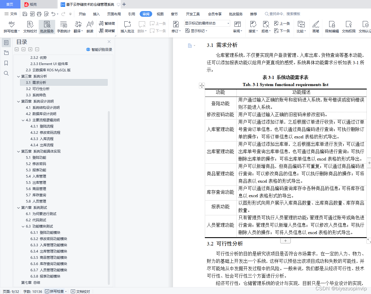Collapse chapter 第三章 系统分析 in outline

click(18, 76)
